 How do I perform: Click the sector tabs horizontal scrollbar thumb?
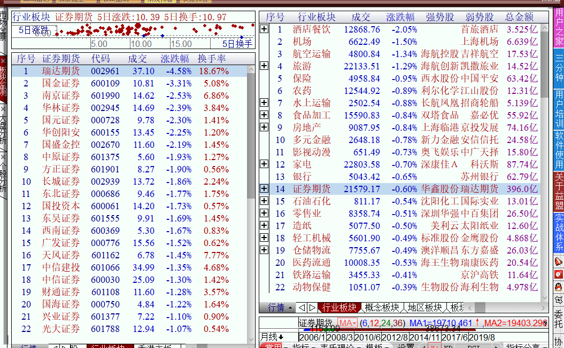(480, 307)
